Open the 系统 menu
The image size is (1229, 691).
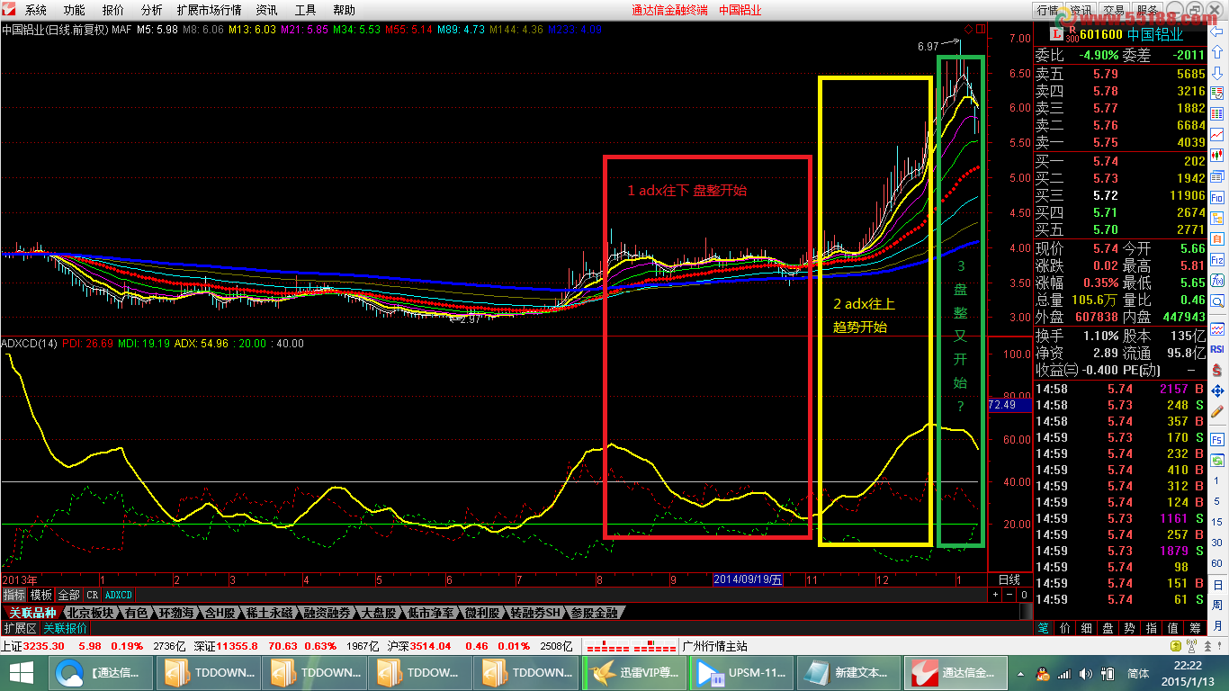(35, 10)
